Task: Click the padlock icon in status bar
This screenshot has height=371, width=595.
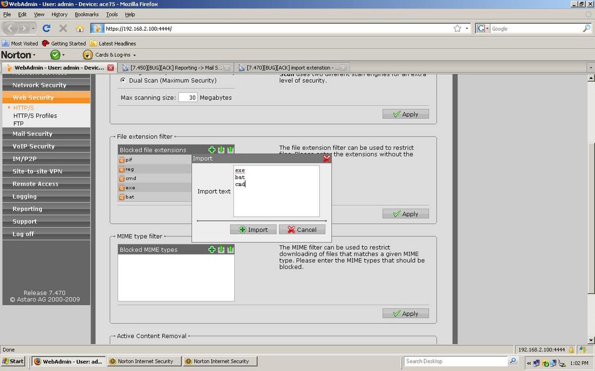Action: click(x=571, y=350)
